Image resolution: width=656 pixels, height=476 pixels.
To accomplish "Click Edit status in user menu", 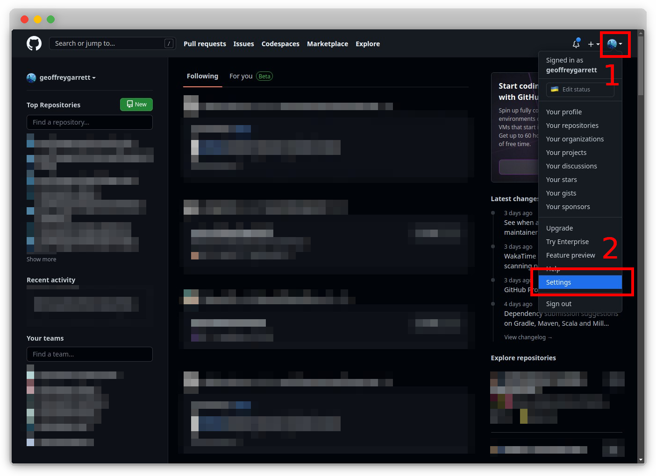I will (580, 90).
